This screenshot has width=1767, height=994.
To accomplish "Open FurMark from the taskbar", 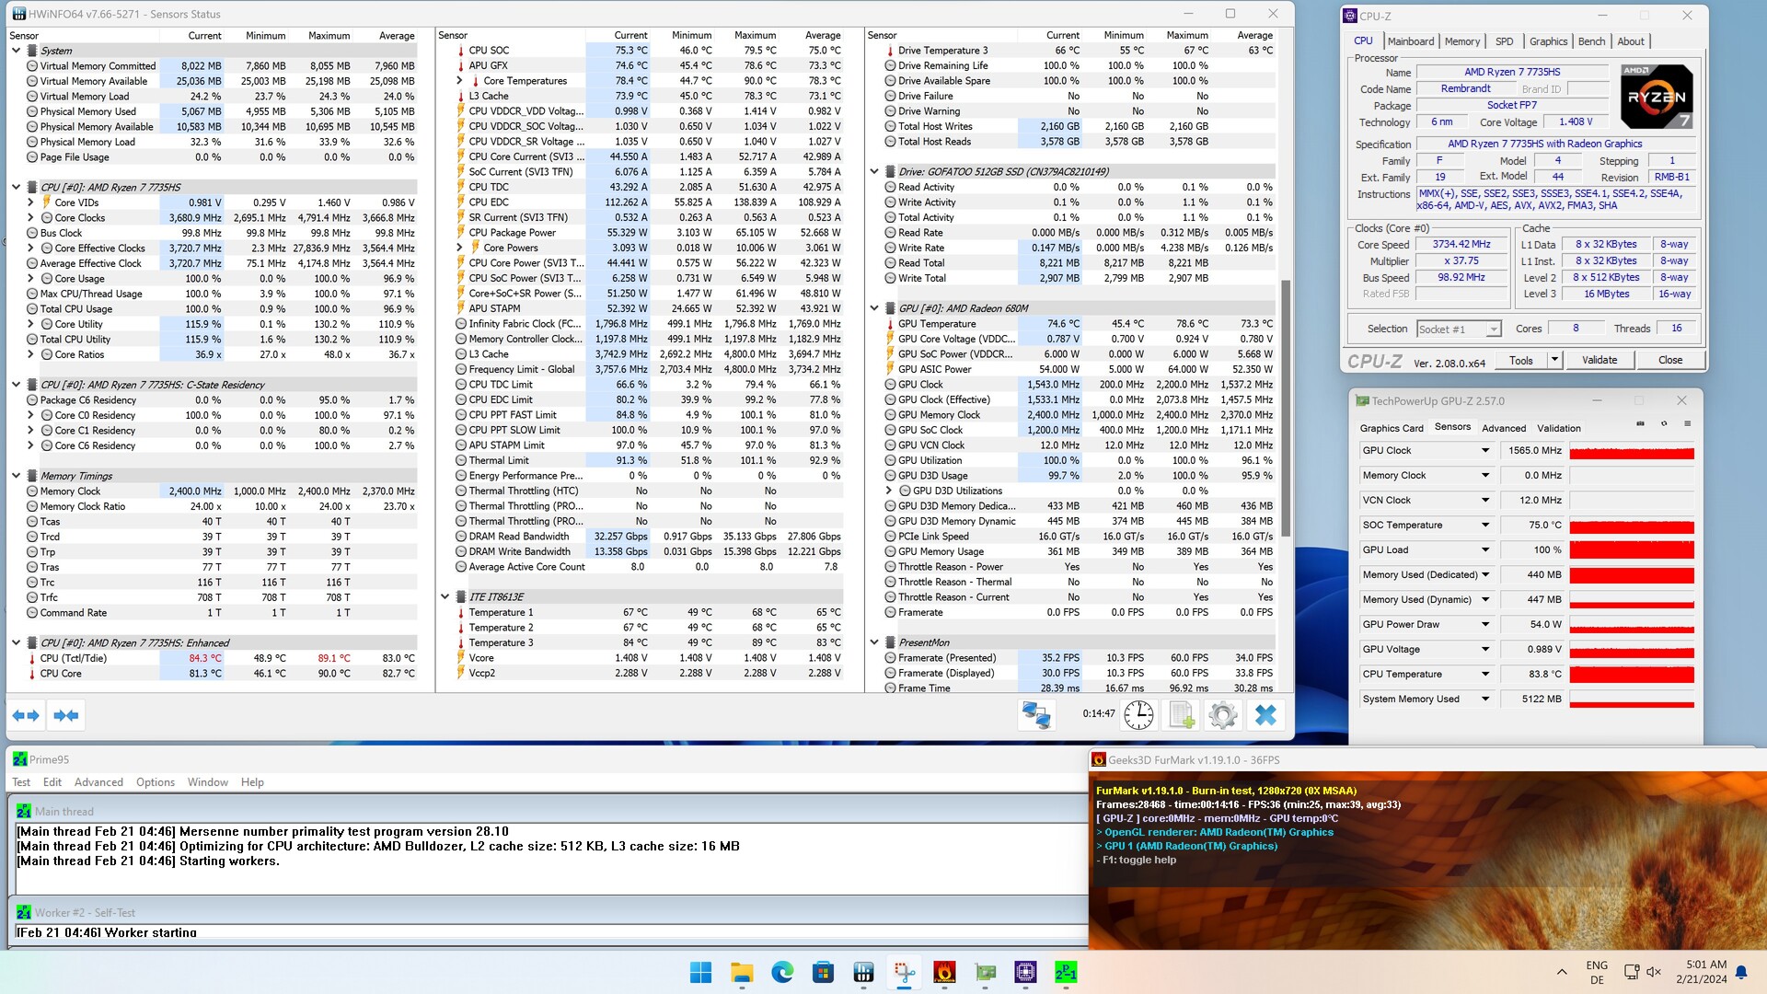I will tap(944, 972).
